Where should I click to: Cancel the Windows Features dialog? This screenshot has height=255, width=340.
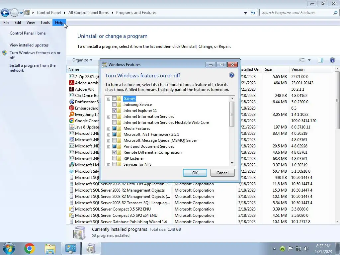point(222,173)
